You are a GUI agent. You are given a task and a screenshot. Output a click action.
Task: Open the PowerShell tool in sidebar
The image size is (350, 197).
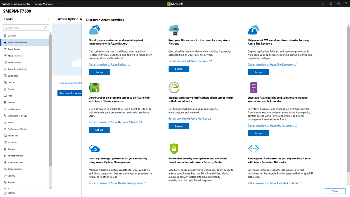(25, 136)
